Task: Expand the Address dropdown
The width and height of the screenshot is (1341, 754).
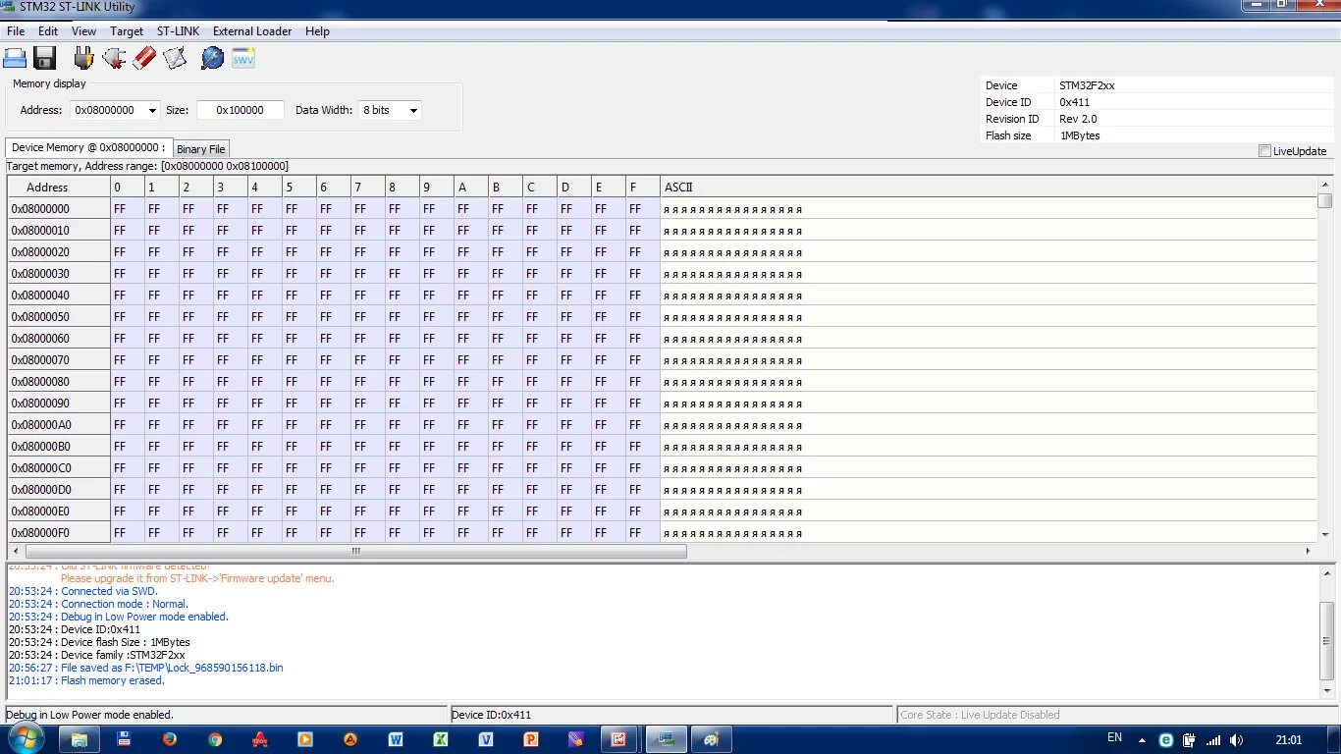Action: coord(151,111)
